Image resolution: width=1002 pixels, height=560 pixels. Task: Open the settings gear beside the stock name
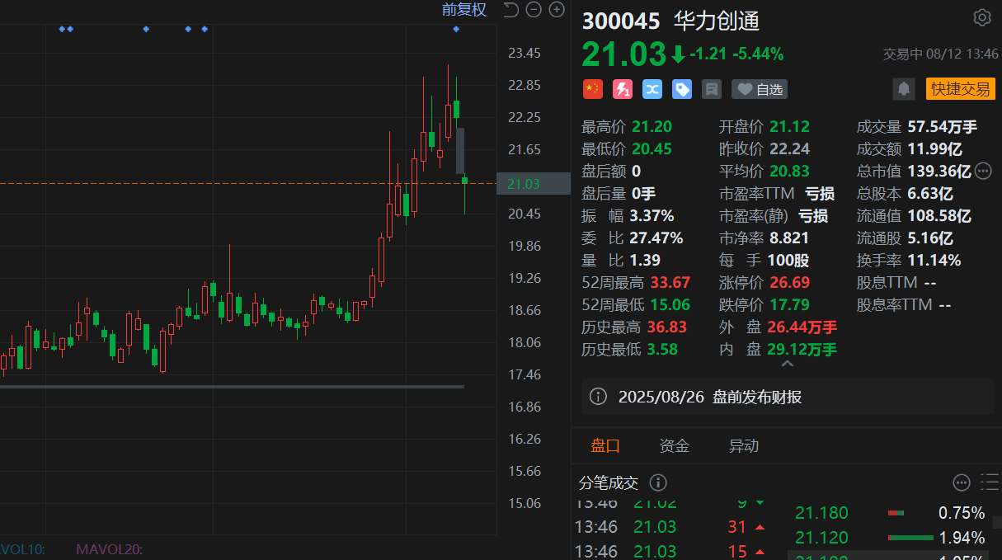[981, 18]
